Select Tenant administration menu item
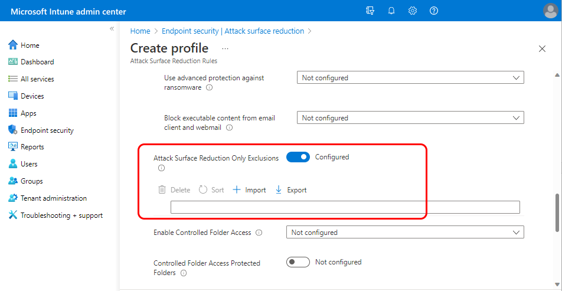Image resolution: width=562 pixels, height=291 pixels. pos(53,198)
